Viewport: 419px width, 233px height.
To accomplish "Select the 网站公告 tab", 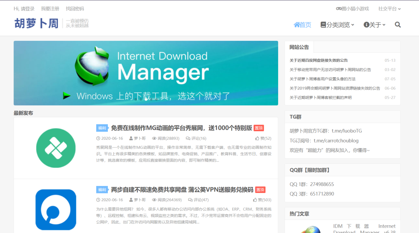I will (299, 47).
